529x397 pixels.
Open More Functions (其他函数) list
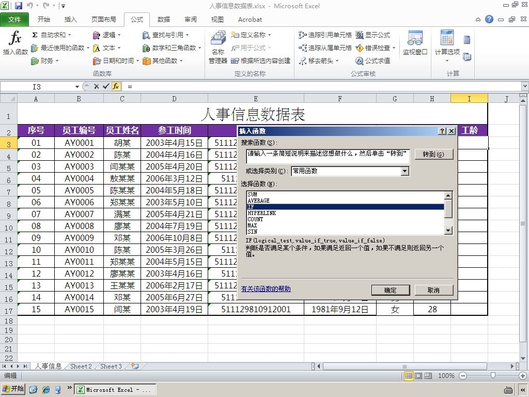pyautogui.click(x=162, y=61)
